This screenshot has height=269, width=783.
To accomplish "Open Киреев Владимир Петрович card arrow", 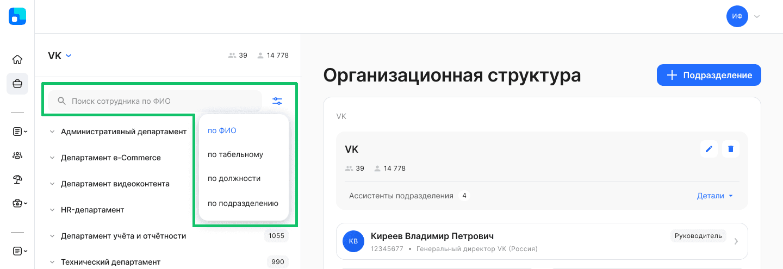I will 736,241.
